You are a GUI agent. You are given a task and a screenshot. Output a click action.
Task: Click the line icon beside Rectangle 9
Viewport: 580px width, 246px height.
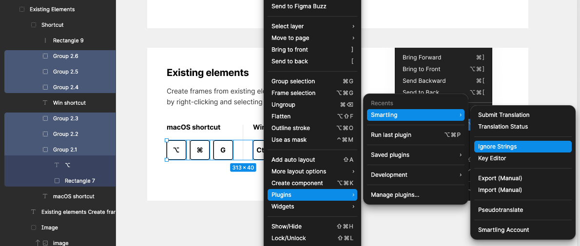click(45, 40)
